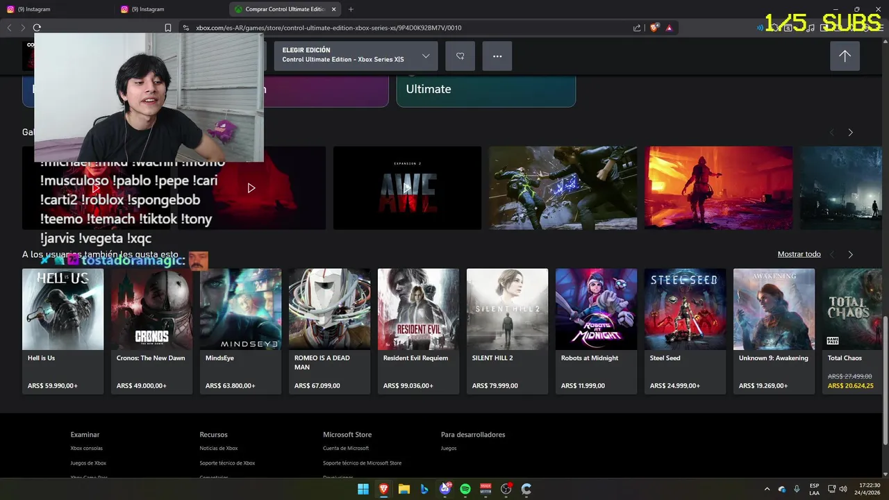889x500 pixels.
Task: Click the browser reload icon
Action: (x=37, y=28)
